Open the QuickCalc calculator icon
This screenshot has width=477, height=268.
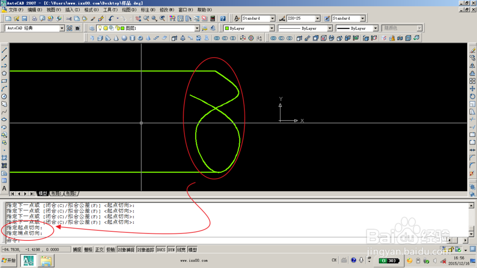(213, 19)
